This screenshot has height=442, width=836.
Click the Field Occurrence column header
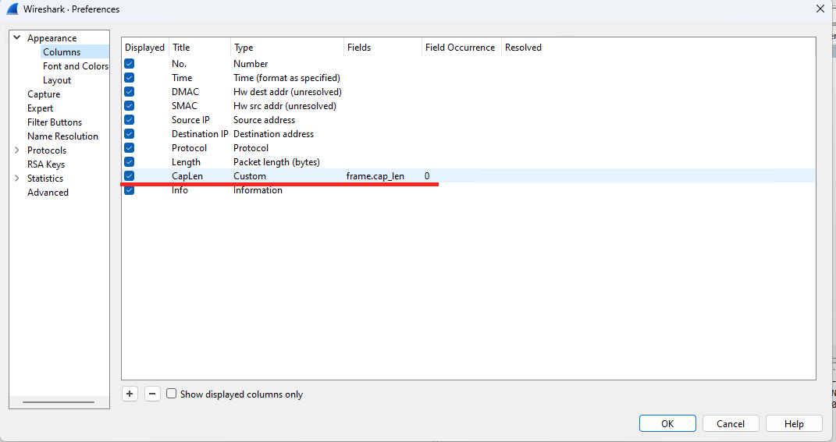pyautogui.click(x=460, y=48)
